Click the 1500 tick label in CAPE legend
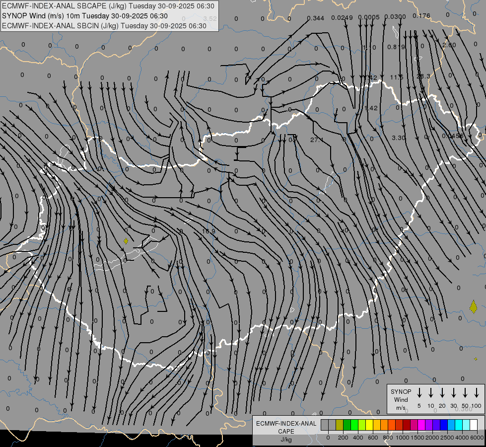The height and width of the screenshot is (447, 486). point(417,438)
